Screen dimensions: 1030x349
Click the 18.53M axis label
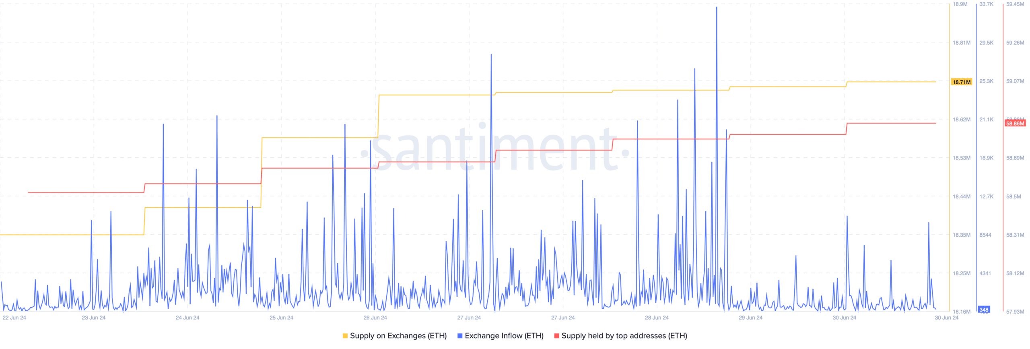coord(962,158)
